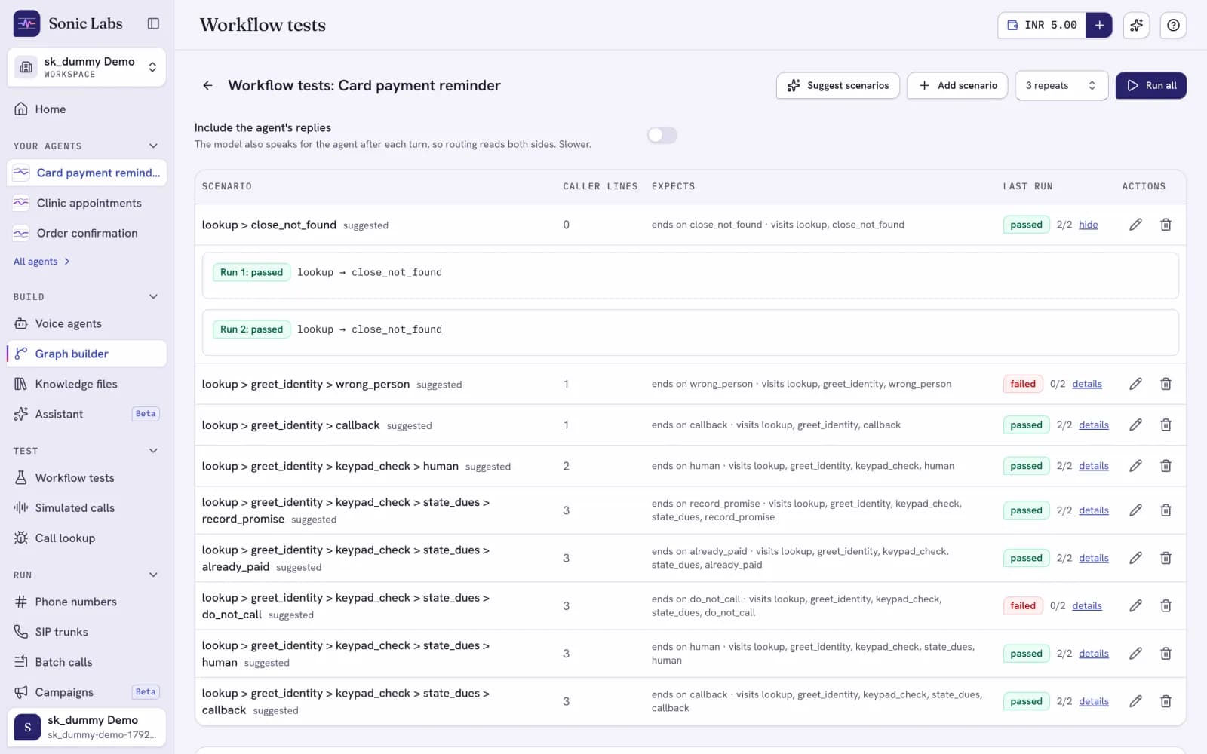The image size is (1207, 754).
Task: Open SIP trunks in the sidebar
Action: pyautogui.click(x=87, y=632)
